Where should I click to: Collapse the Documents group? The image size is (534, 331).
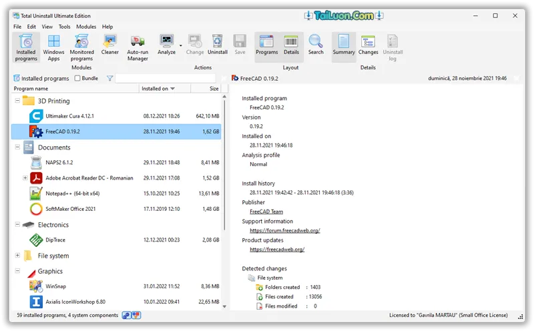coord(17,147)
